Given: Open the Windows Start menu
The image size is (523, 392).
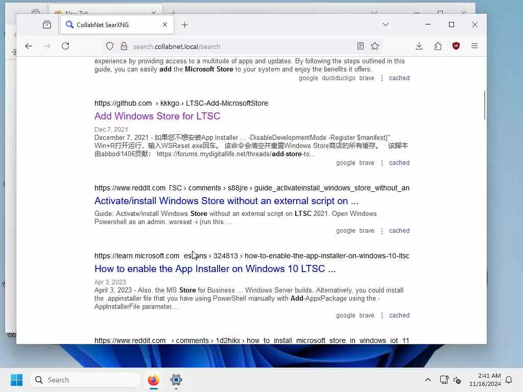Looking at the screenshot, I should [16, 380].
